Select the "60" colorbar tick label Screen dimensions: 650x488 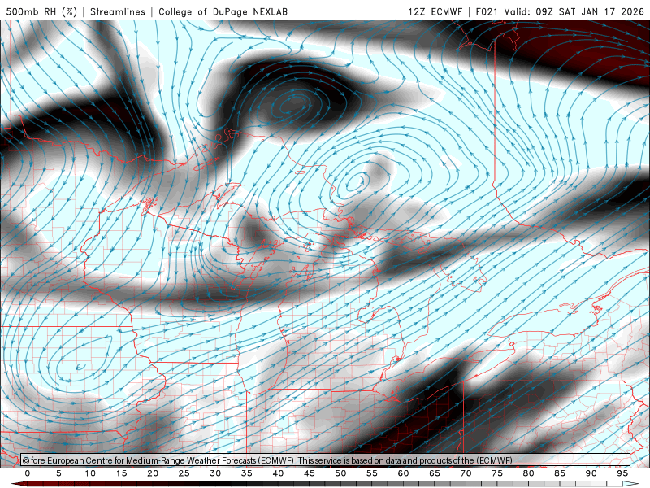tap(403, 473)
